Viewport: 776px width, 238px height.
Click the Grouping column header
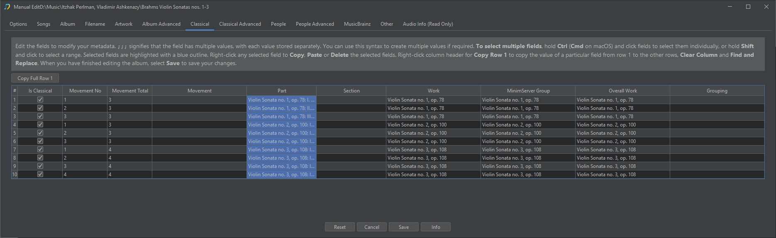pyautogui.click(x=717, y=90)
